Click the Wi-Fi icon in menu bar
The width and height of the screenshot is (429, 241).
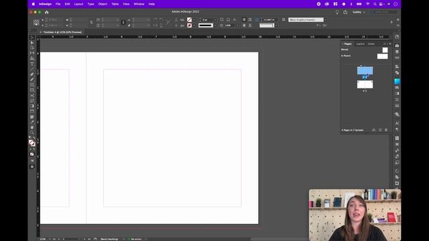[368, 4]
